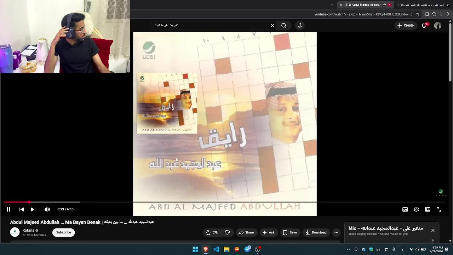
Task: Open OBS Studio from taskbar
Action: (x=258, y=249)
